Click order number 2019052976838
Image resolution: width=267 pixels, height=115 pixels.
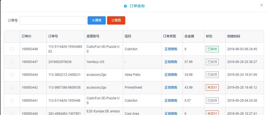(x=60, y=62)
